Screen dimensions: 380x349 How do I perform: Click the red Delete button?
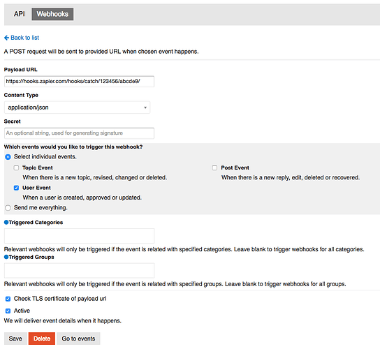pos(42,339)
